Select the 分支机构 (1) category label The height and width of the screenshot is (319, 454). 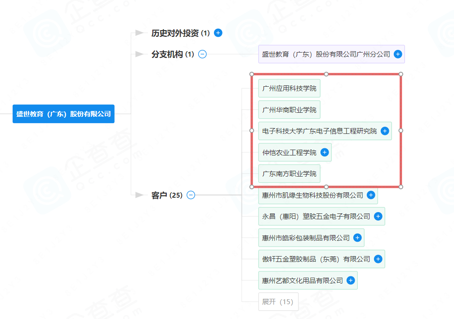pyautogui.click(x=173, y=54)
